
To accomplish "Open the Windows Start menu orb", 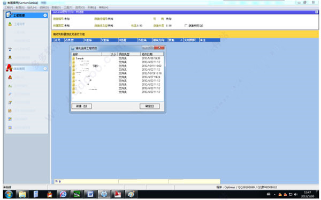I will point(9,194).
